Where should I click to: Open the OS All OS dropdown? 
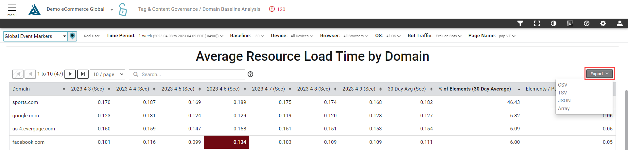tap(393, 36)
